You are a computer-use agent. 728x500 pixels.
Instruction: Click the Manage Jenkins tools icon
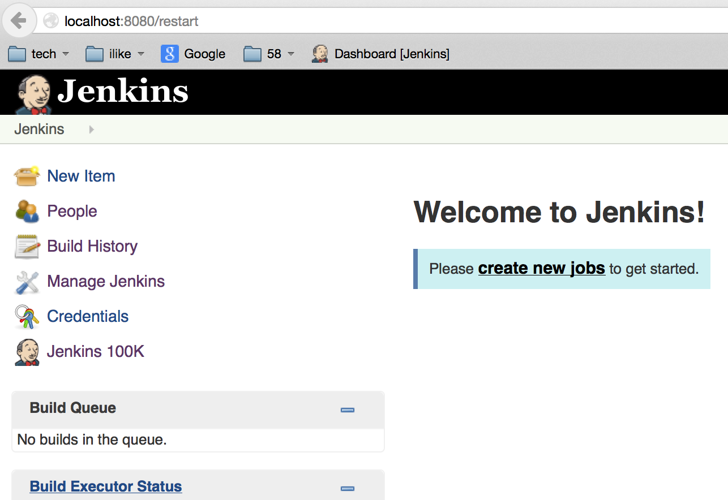(x=27, y=282)
